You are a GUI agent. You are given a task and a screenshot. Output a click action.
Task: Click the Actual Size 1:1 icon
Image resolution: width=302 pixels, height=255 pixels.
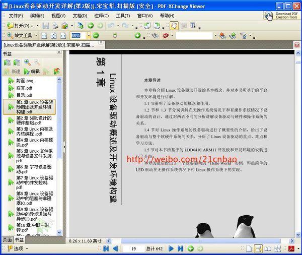pyautogui.click(x=44, y=36)
